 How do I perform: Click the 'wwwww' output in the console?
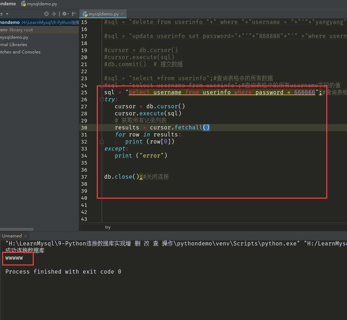click(14, 258)
